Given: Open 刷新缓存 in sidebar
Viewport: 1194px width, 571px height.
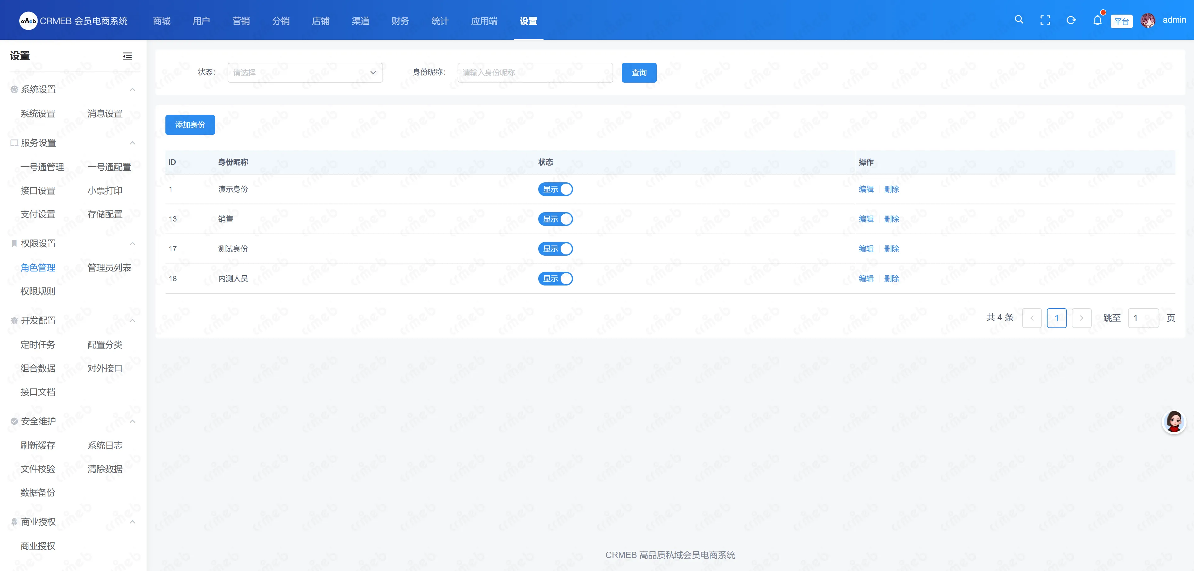Looking at the screenshot, I should [38, 445].
